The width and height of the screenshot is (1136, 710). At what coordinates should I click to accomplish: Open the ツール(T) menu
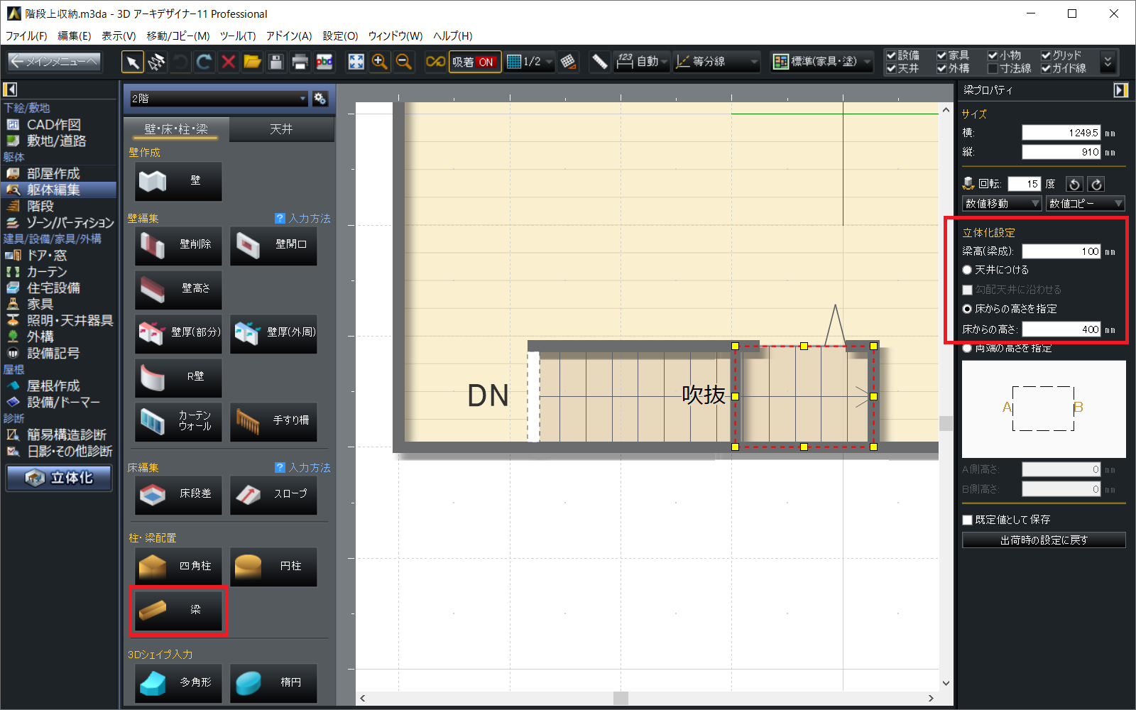237,35
